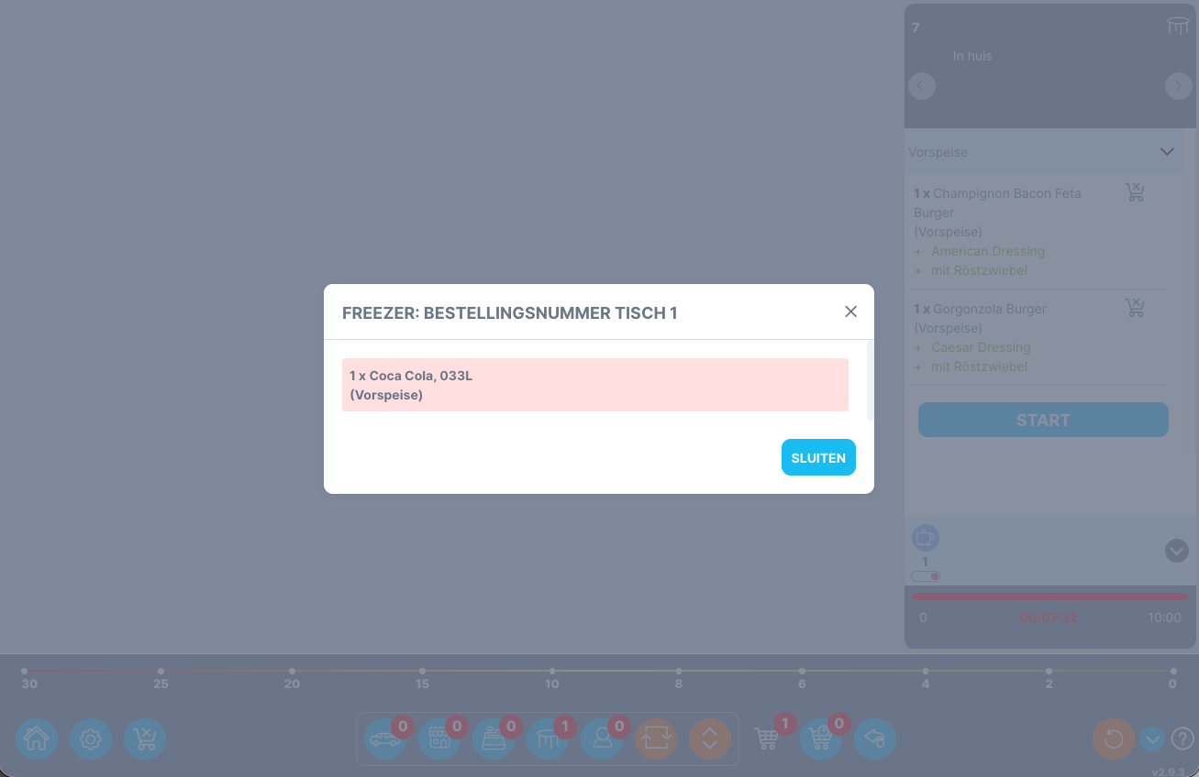Click the car delivery filter icon
1199x777 pixels.
tap(385, 739)
